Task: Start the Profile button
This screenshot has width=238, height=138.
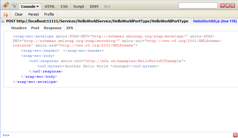Action: tap(49, 14)
